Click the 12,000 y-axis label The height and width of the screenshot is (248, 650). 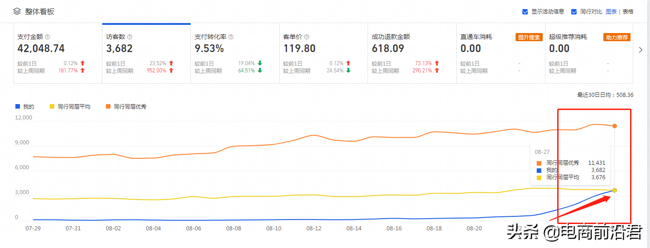click(x=24, y=118)
